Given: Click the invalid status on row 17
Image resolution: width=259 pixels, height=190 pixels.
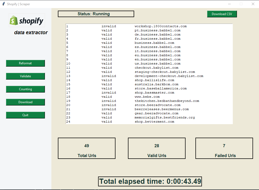Looking at the screenshot, I should tap(109, 93).
